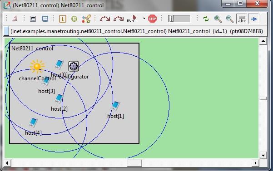Open the object inspector list view icon
This screenshot has width=273, height=171.
pyautogui.click(x=33, y=19)
